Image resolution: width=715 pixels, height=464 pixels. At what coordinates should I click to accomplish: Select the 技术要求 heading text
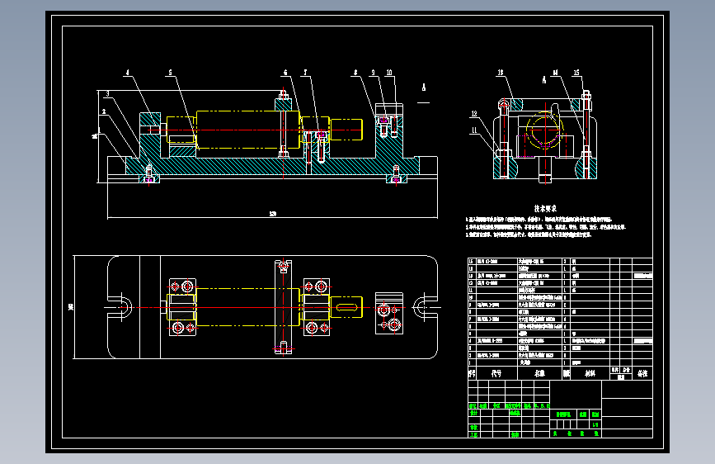tap(545, 209)
